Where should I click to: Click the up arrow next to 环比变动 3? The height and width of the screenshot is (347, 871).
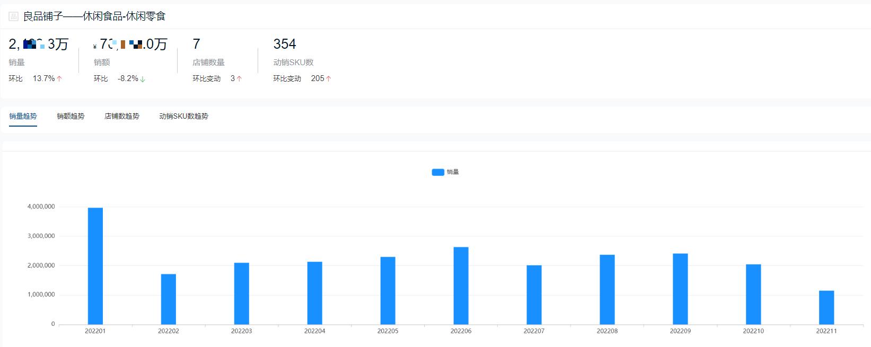click(239, 78)
